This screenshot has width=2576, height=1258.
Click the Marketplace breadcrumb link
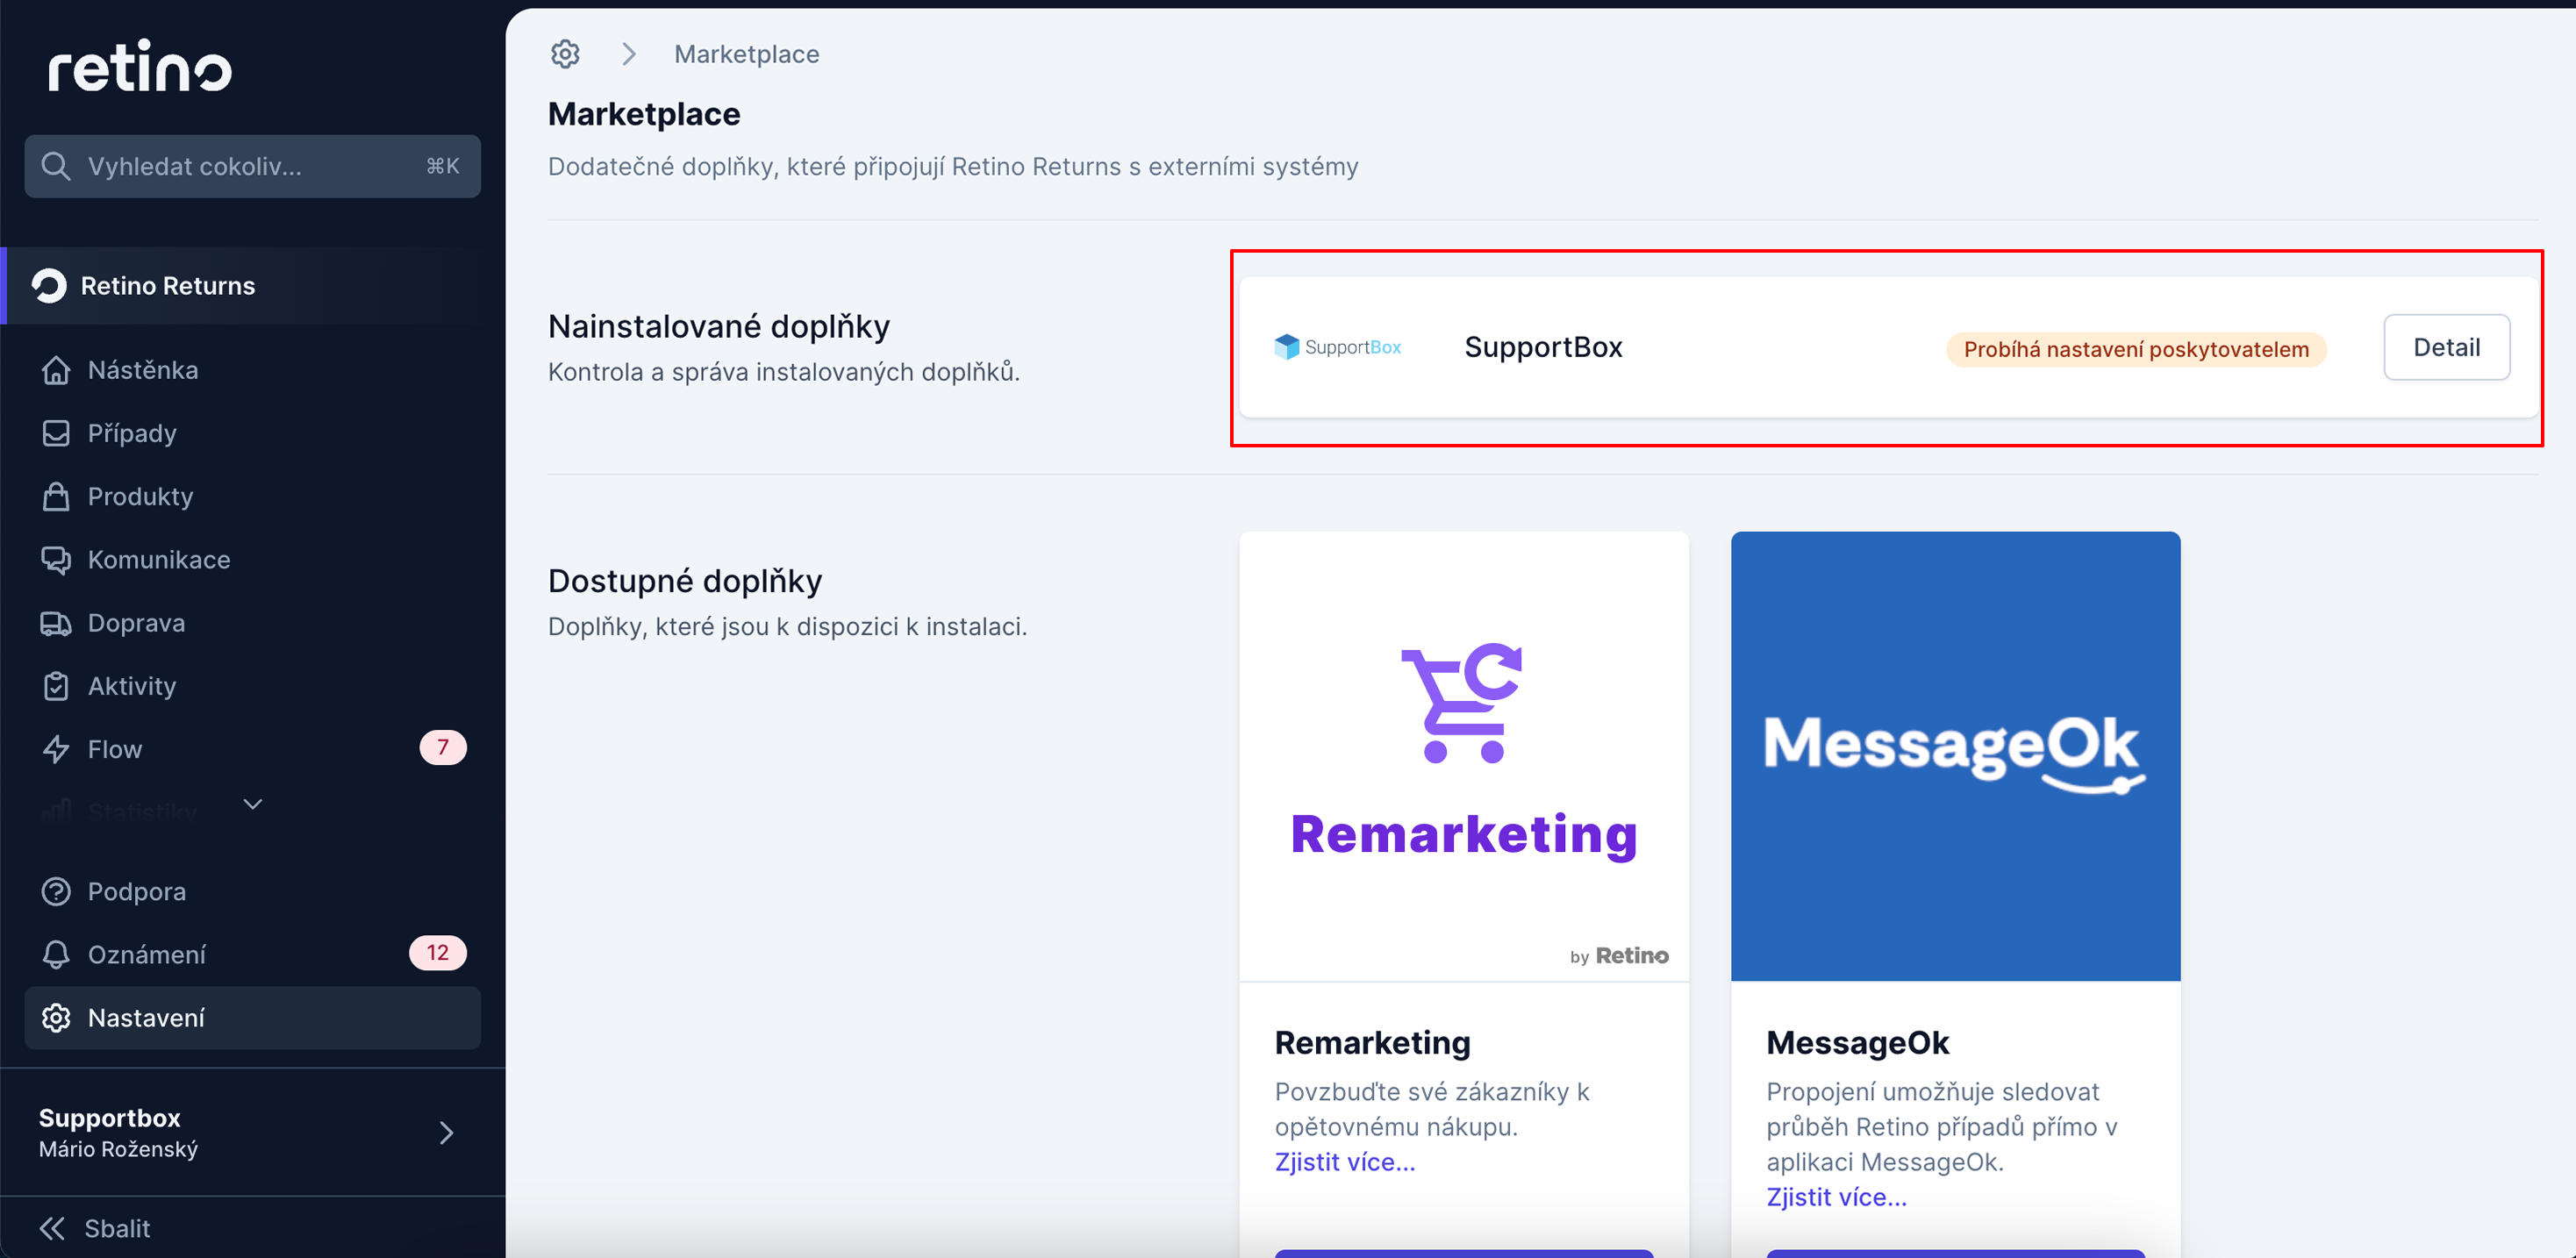747,54
